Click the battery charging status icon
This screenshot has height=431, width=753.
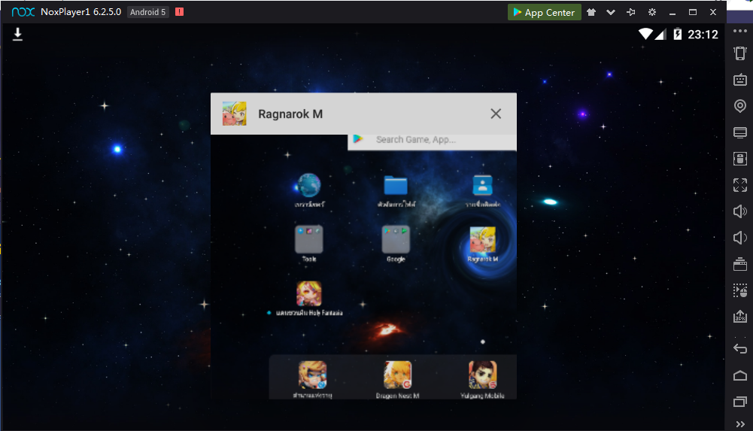tap(677, 34)
